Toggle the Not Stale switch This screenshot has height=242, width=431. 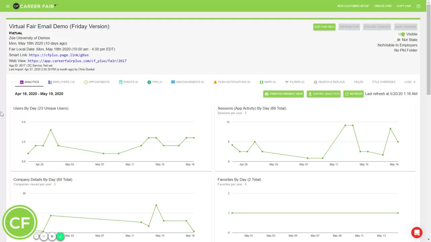[398, 40]
